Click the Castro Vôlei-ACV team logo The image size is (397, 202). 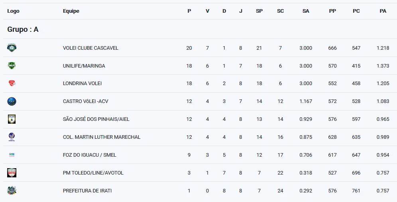(x=12, y=101)
